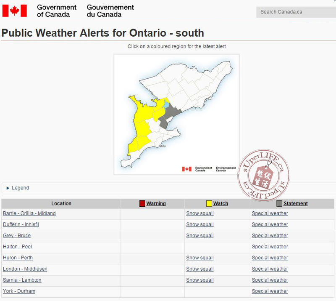Image resolution: width=336 pixels, height=301 pixels.
Task: View Snow squall watch for Sarnia - Lambton
Action: point(200,280)
